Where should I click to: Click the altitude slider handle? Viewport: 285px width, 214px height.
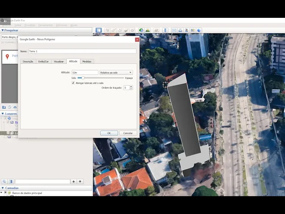[x=83, y=78]
